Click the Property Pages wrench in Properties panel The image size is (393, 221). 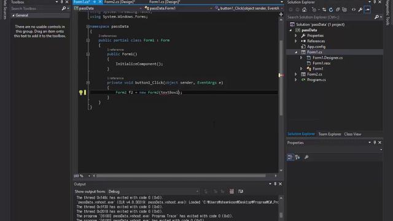coord(306,157)
